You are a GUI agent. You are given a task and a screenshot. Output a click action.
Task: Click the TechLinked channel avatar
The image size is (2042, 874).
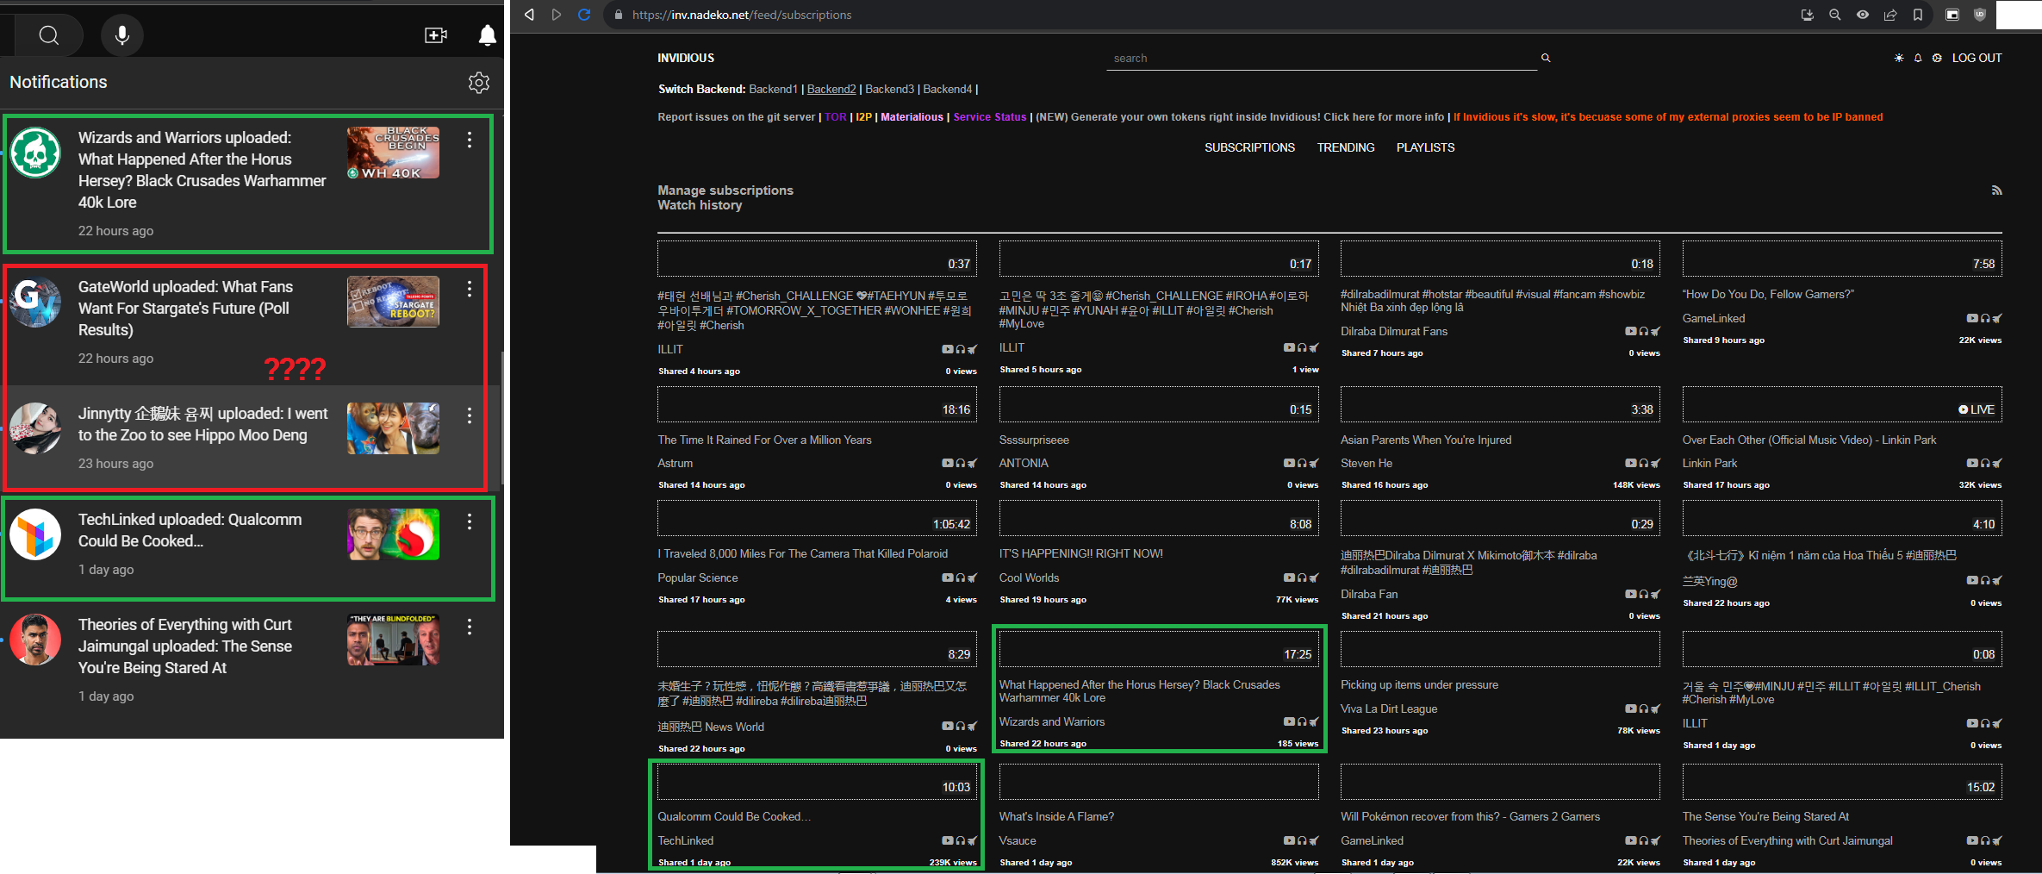click(x=35, y=534)
